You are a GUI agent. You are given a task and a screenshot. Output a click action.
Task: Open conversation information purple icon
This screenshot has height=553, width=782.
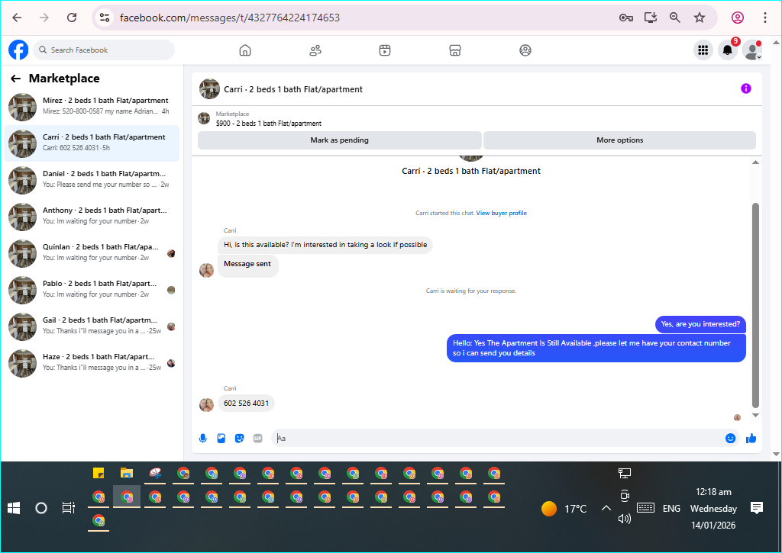click(745, 88)
